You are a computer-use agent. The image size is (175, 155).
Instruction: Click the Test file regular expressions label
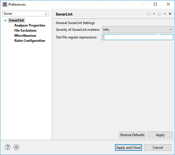coord(76,37)
